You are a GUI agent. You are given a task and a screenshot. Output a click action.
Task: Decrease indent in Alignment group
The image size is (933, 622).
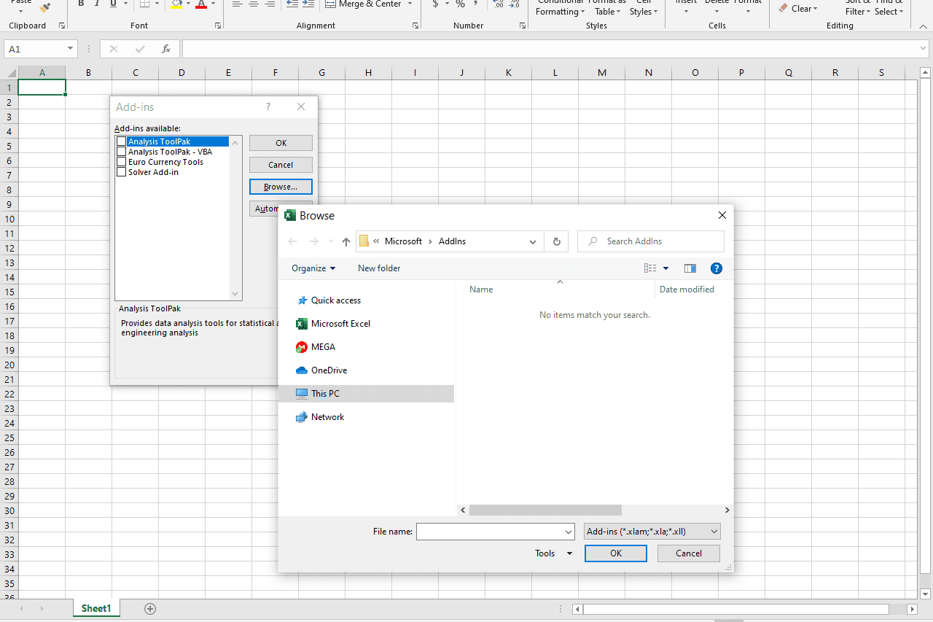pyautogui.click(x=292, y=4)
